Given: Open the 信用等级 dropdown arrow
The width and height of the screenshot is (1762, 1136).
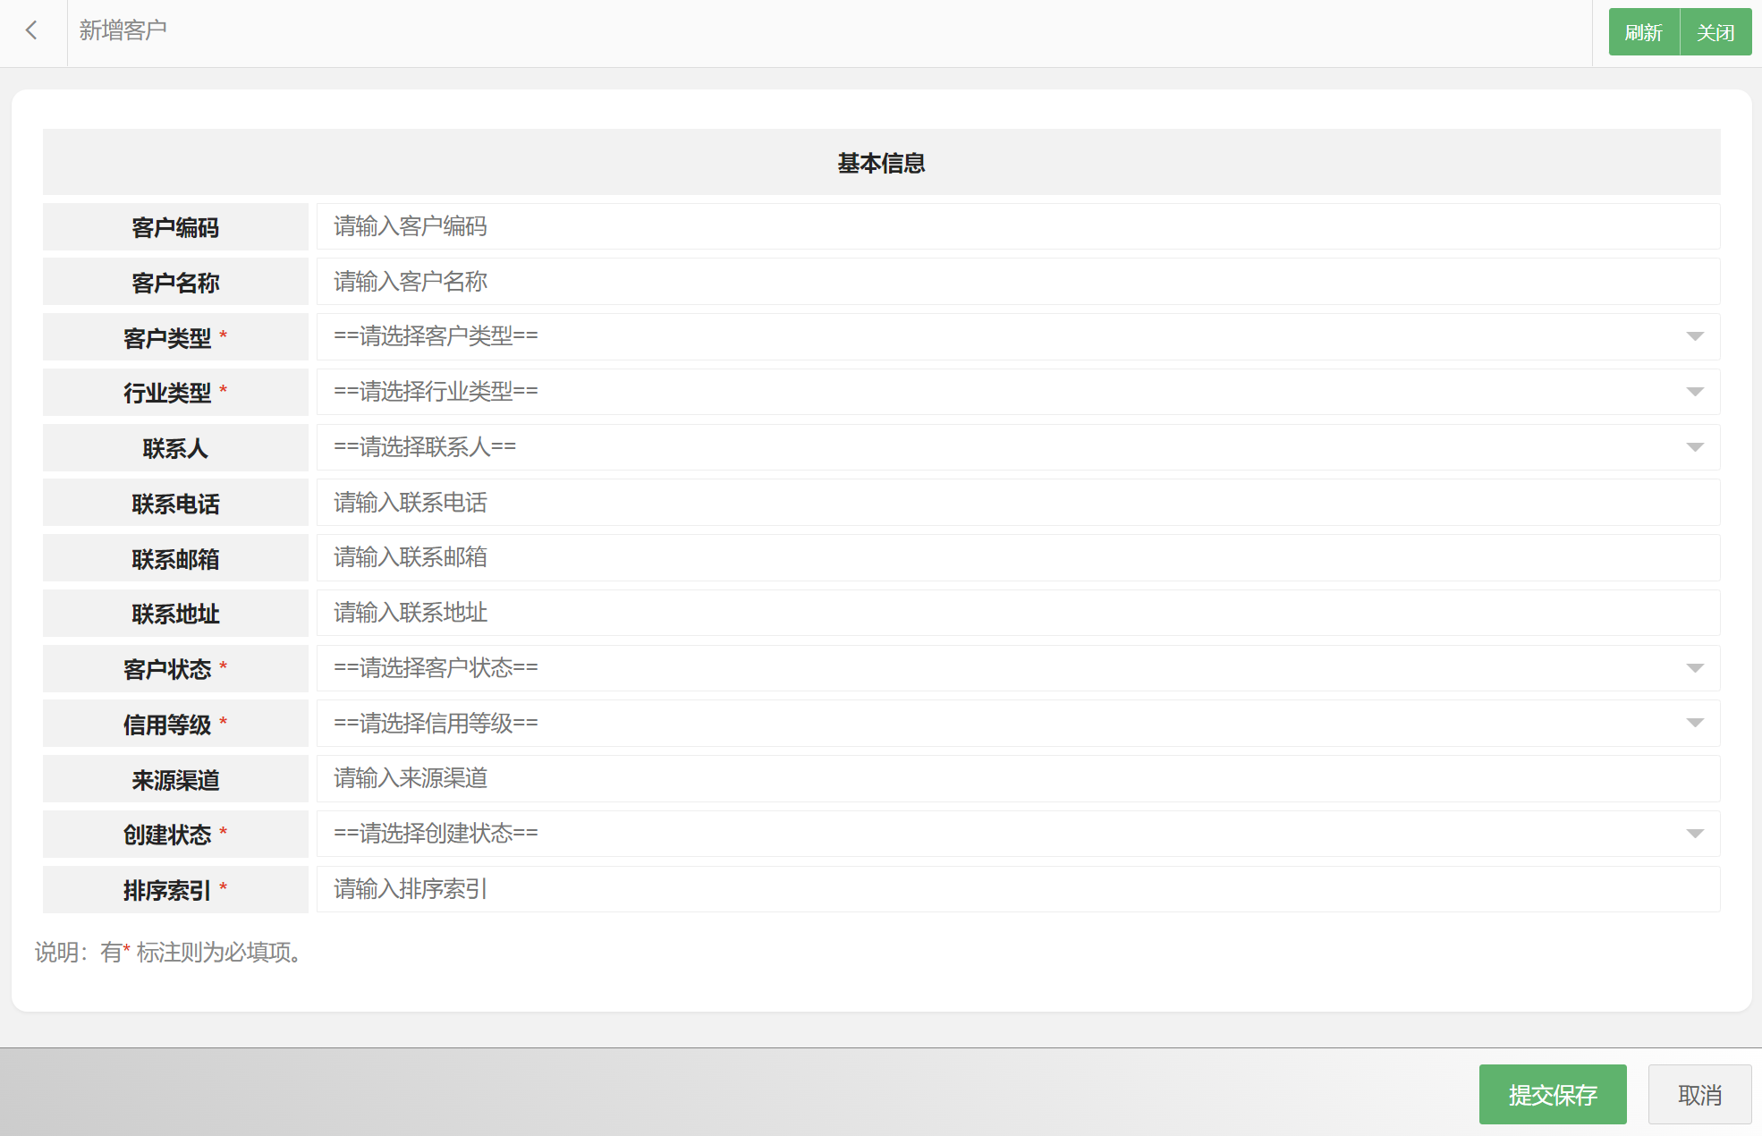Looking at the screenshot, I should pos(1694,724).
